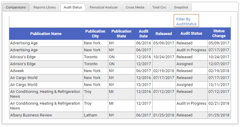Click Air Cargo World in 12/2016 row
Screen dimensions: 240x127
(24, 78)
